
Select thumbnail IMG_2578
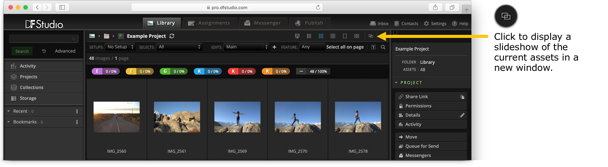[x=358, y=117]
